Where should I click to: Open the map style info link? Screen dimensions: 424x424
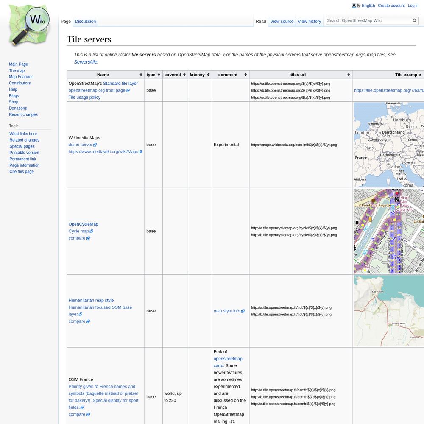[229, 311]
